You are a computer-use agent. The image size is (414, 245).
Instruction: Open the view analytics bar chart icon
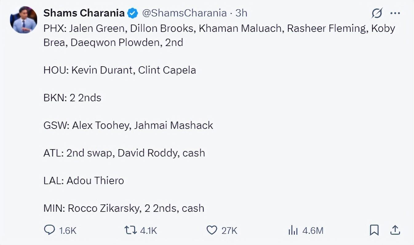293,230
